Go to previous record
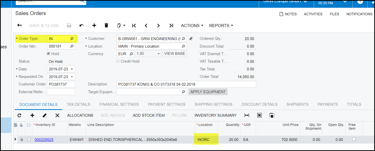The image size is (375, 151). click(x=146, y=26)
